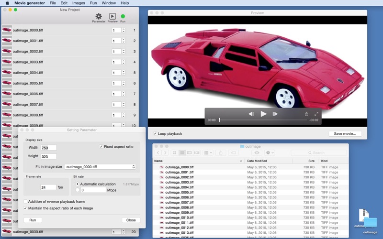Enable Addition of reverse playback frame
383x239 pixels.
click(26, 202)
